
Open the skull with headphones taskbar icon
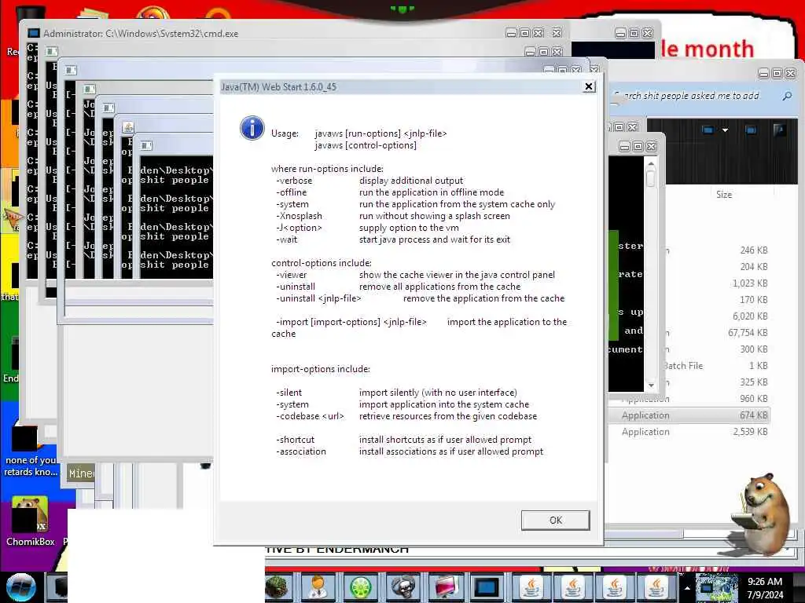tap(403, 587)
